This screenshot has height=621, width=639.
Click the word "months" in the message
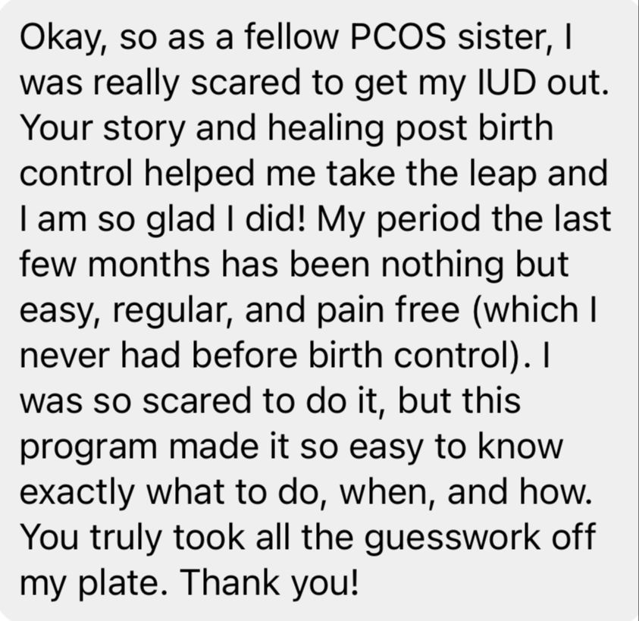pyautogui.click(x=149, y=264)
